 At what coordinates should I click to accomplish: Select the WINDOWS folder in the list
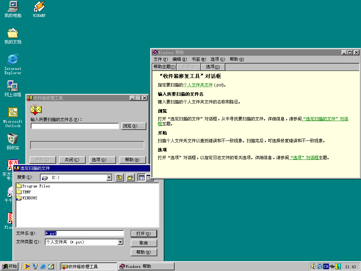coord(29,198)
